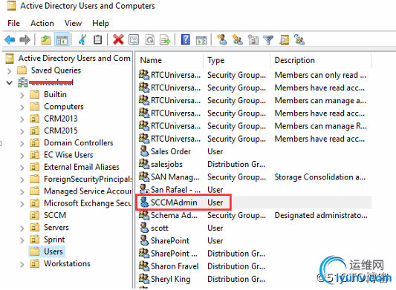Screen dimensions: 396x290
Task: Click the San Rafael disabled user icon
Action: click(x=144, y=189)
